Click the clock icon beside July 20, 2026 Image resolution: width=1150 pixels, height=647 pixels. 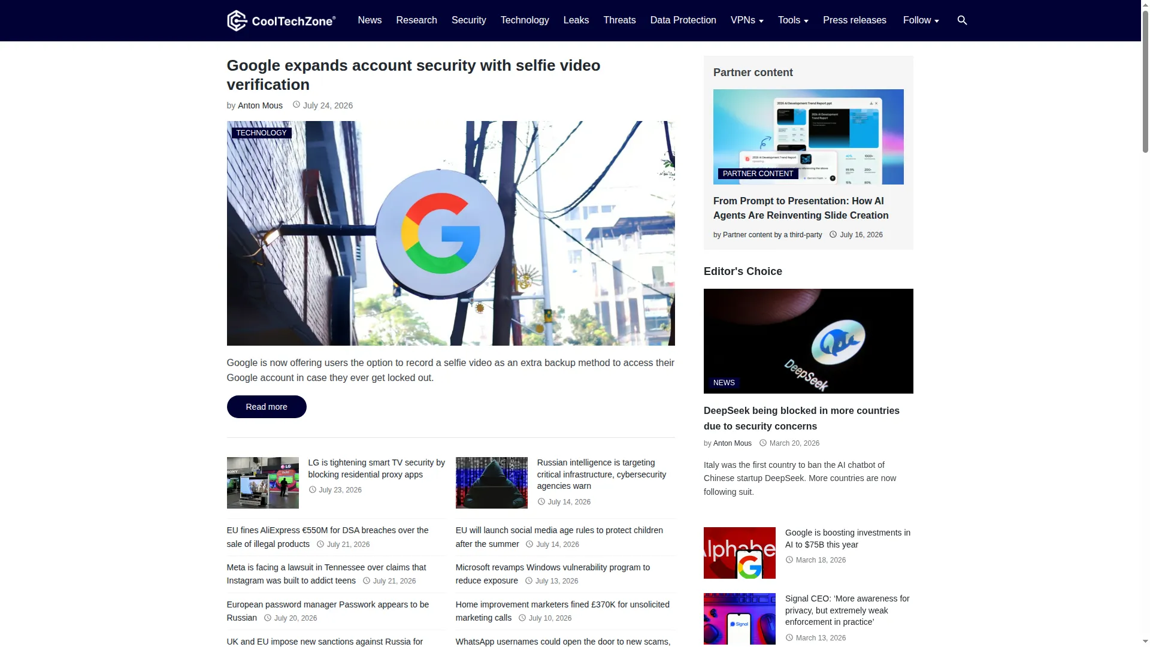268,618
